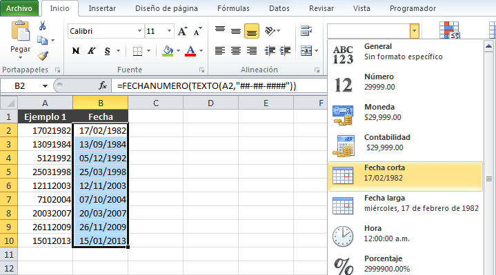The height and width of the screenshot is (275, 496).
Task: Choose the Fecha larga format option
Action: [406, 206]
